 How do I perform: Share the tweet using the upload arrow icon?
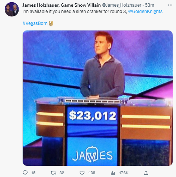[146, 173]
